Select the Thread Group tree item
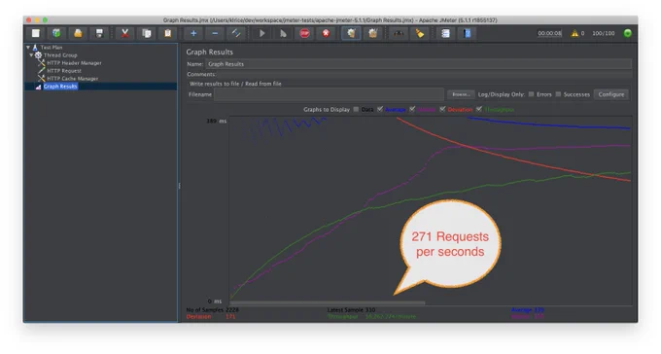This screenshot has width=661, height=354. 60,55
